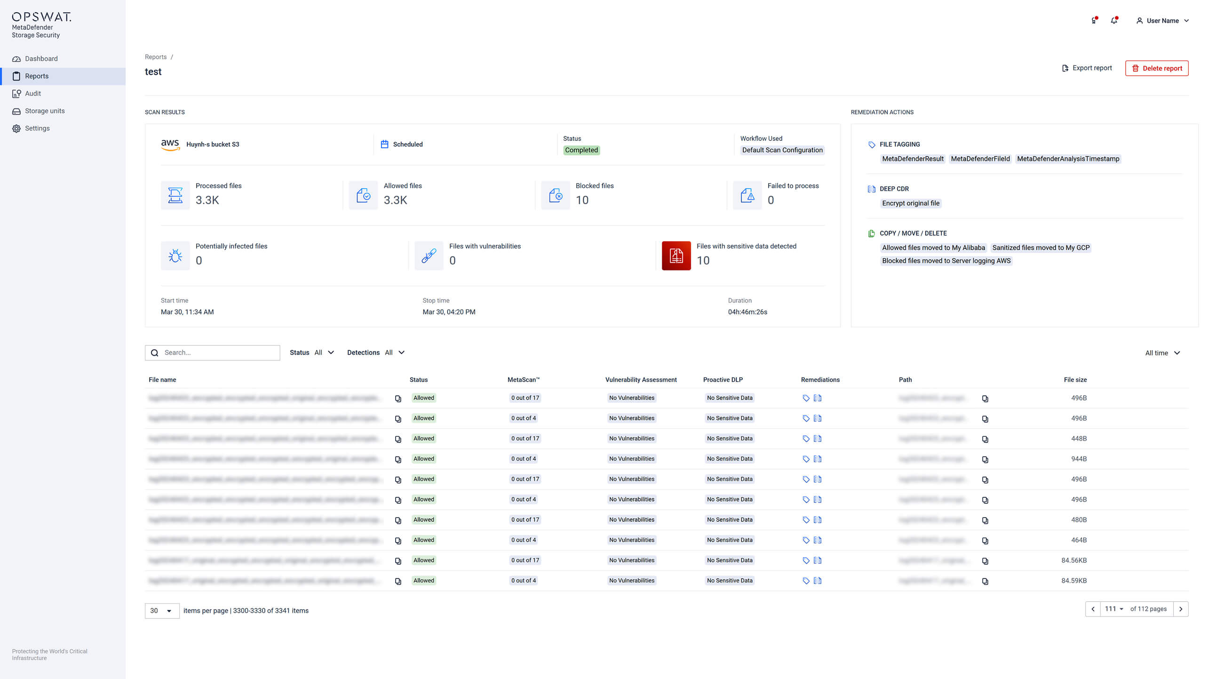Open the Reports breadcrumb link
Screen dimensions: 1208x679
[x=156, y=56]
